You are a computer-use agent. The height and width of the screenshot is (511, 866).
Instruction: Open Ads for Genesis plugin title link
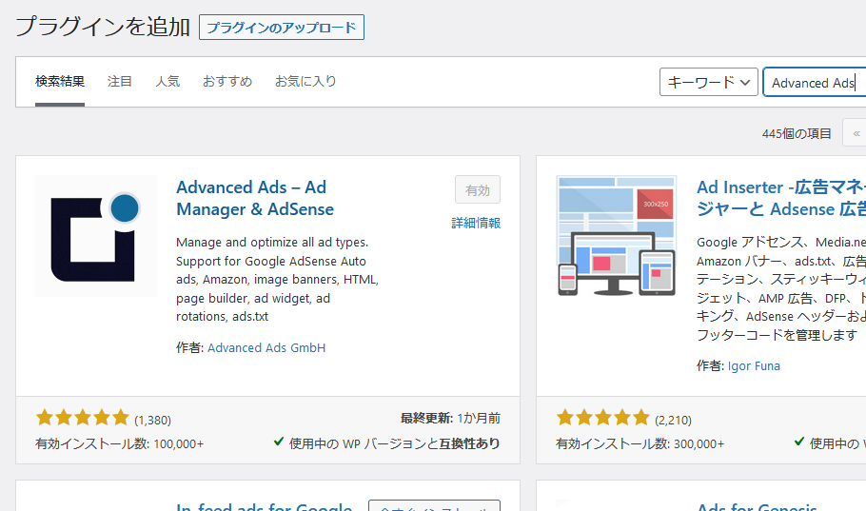[x=757, y=506]
